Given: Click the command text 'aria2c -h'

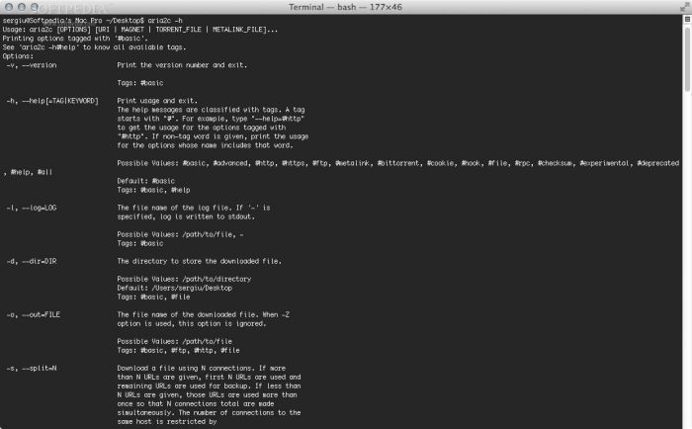Looking at the screenshot, I should (165, 21).
